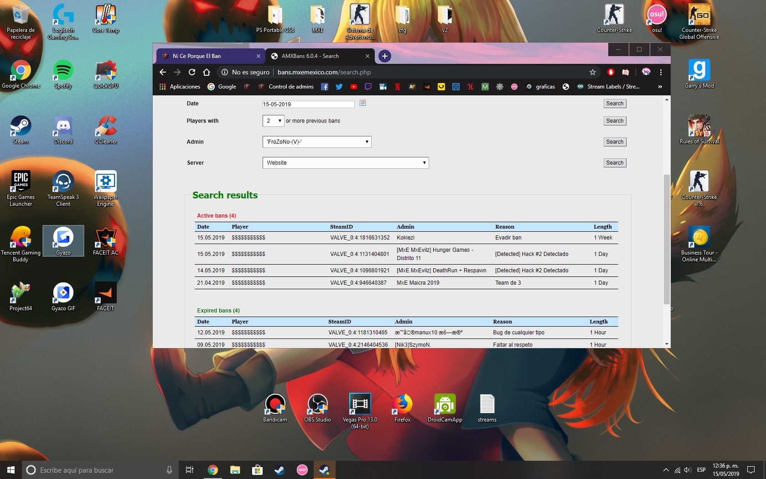Image resolution: width=766 pixels, height=479 pixels.
Task: Open the osu! desktop shortcut
Action: (x=657, y=18)
